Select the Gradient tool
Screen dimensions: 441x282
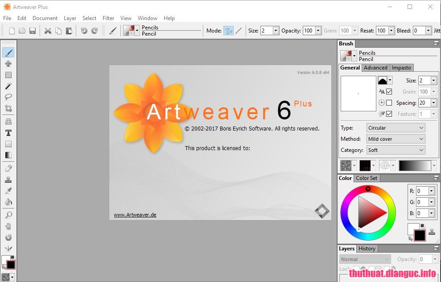8,155
